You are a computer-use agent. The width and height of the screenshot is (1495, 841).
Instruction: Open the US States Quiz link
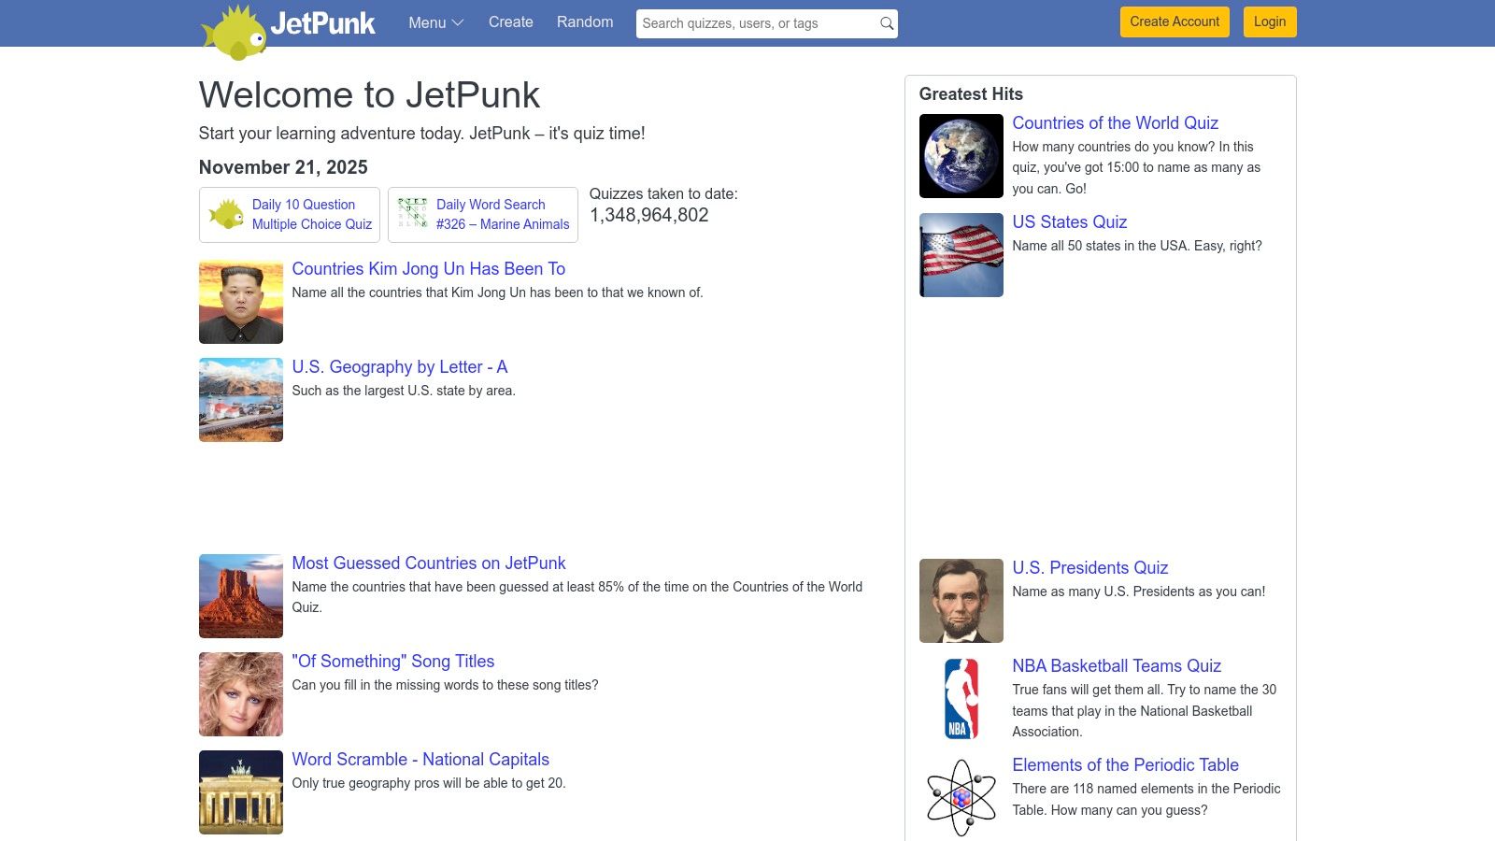1069,222
